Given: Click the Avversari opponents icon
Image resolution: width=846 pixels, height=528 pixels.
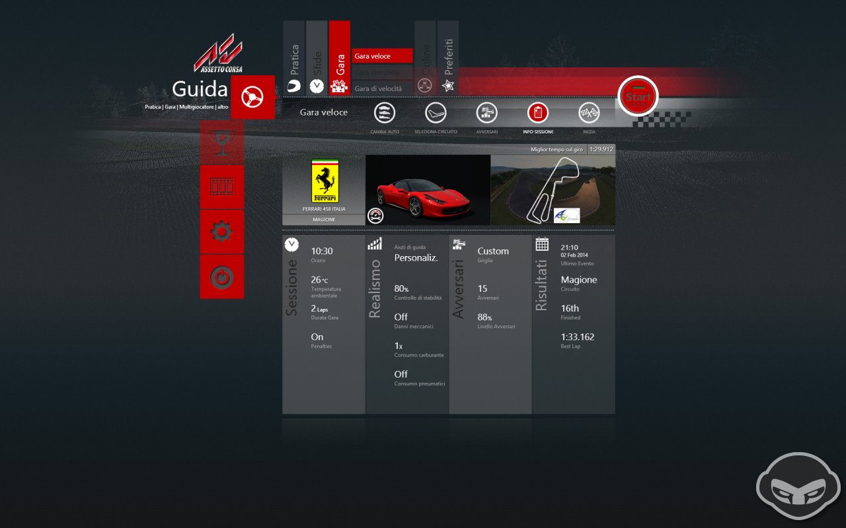Looking at the screenshot, I should [486, 113].
